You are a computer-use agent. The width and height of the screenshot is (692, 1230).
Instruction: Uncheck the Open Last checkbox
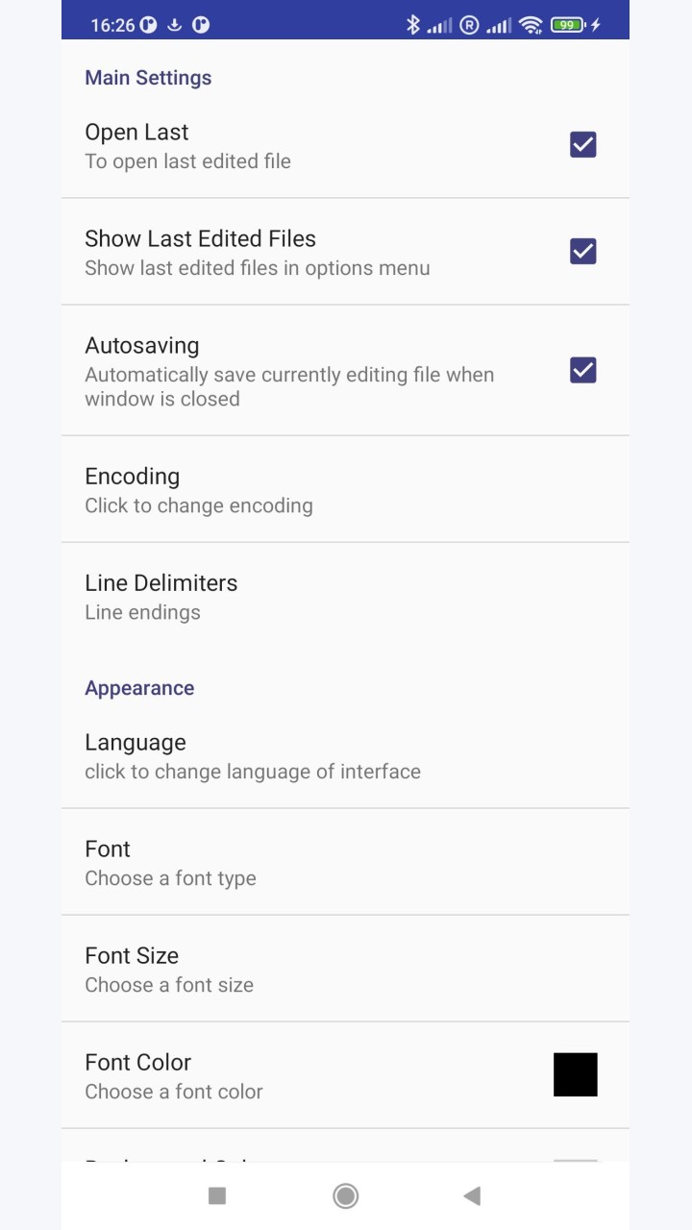pyautogui.click(x=583, y=145)
